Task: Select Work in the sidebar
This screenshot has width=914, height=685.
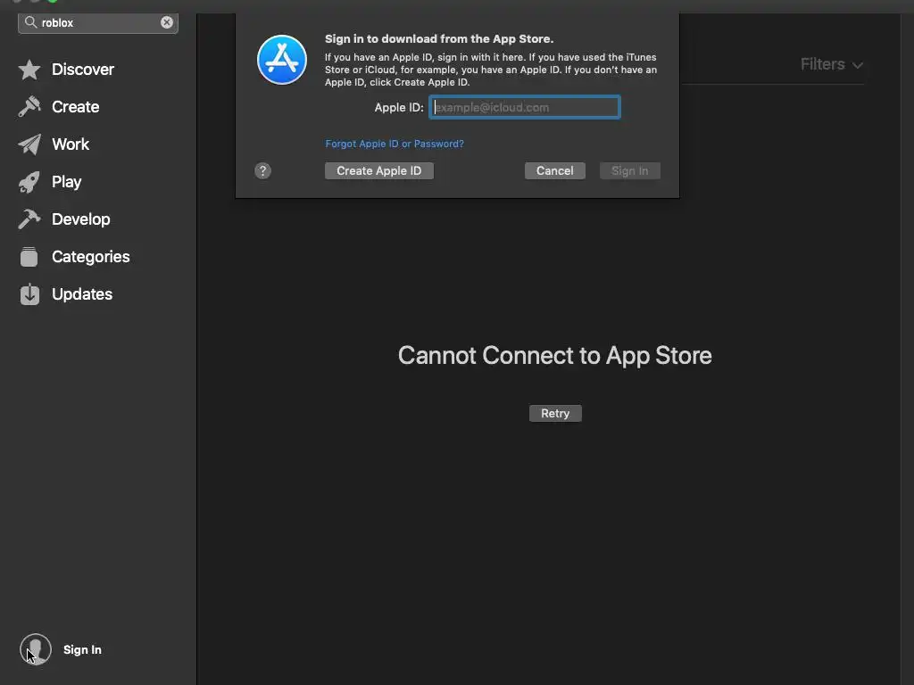Action: pos(71,144)
